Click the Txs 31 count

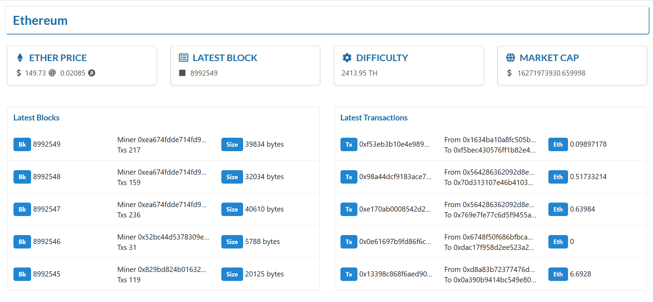tap(127, 247)
